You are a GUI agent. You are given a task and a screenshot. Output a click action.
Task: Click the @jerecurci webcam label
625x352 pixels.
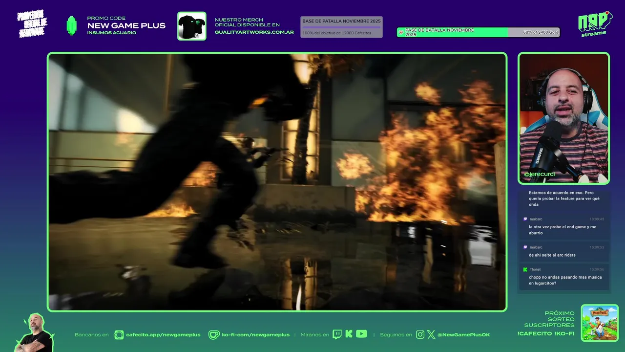(x=539, y=174)
